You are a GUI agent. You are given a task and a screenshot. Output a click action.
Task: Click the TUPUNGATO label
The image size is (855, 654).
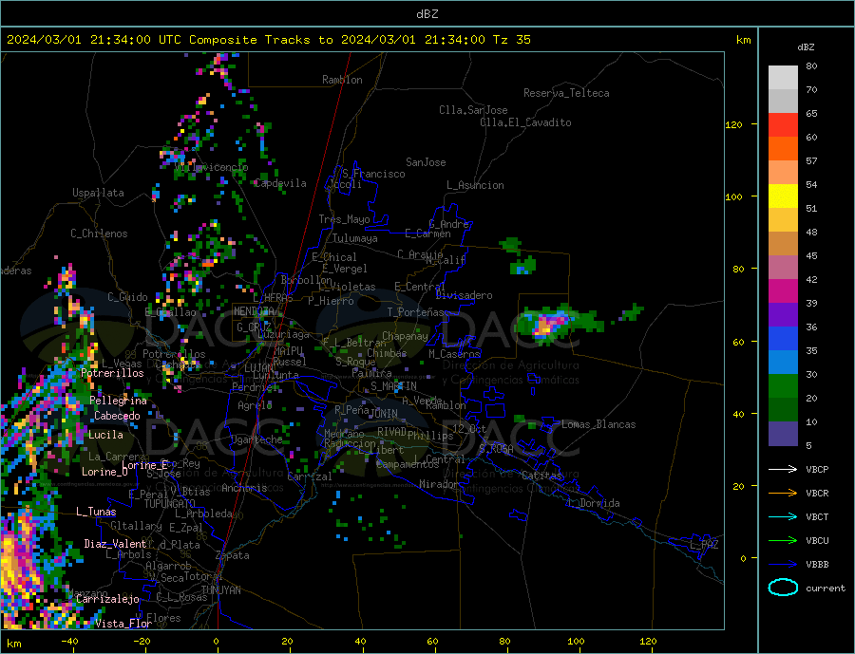coord(170,504)
